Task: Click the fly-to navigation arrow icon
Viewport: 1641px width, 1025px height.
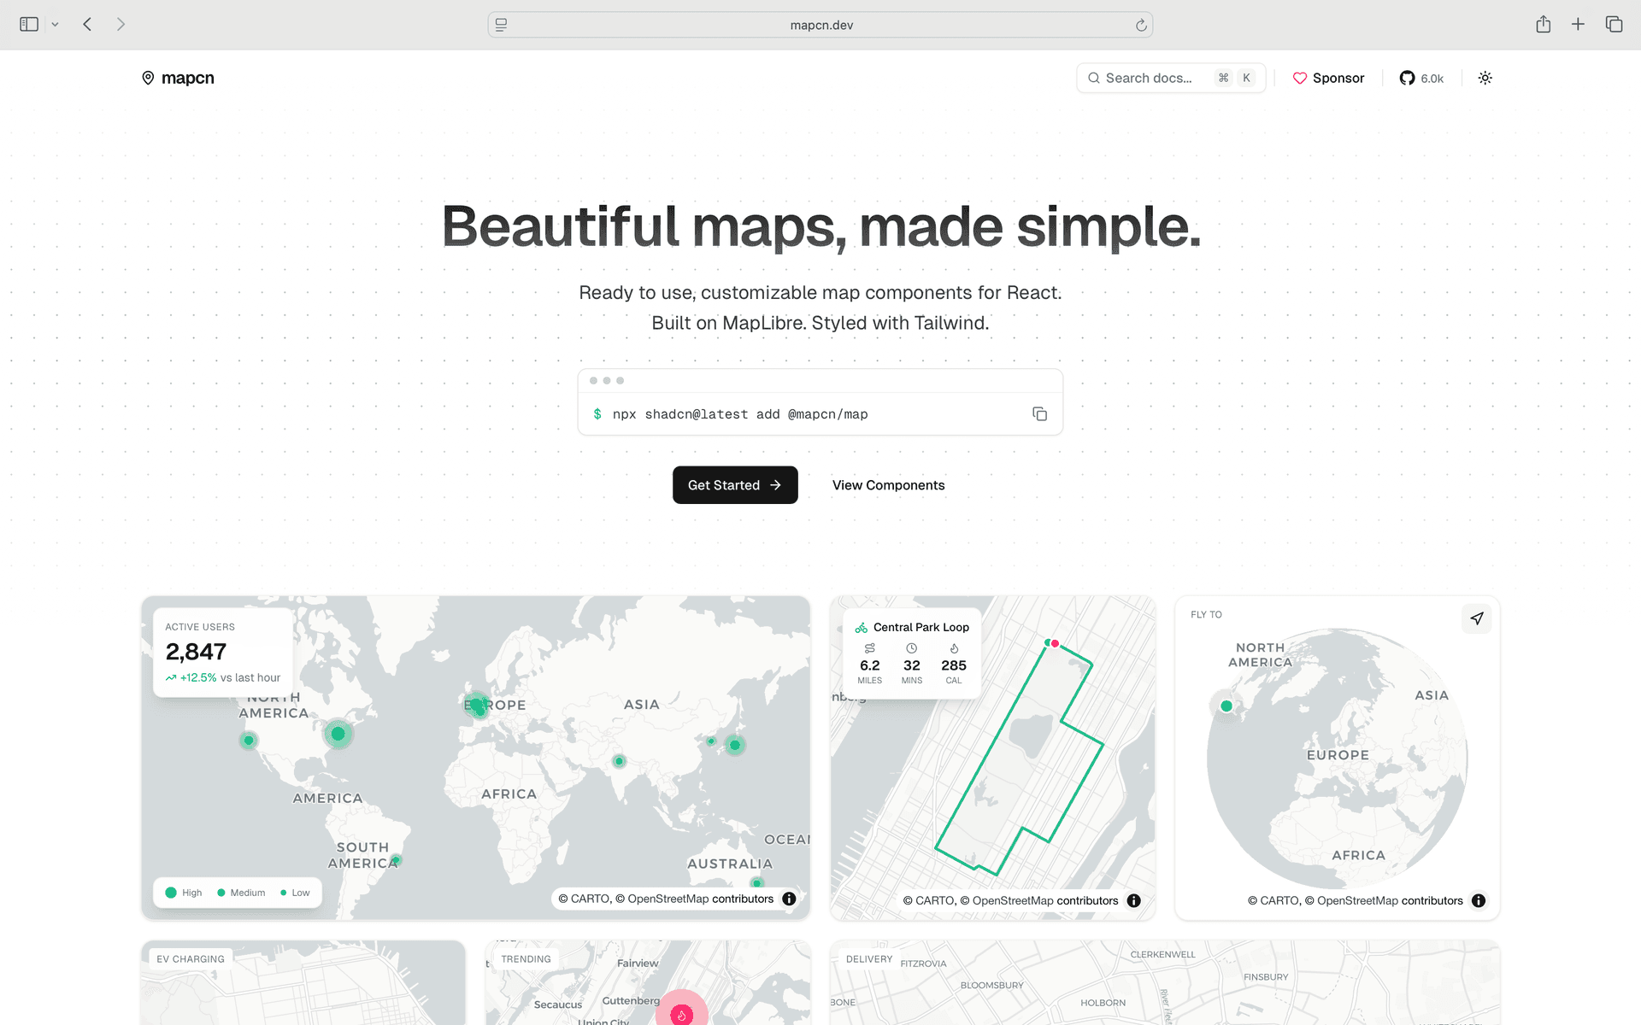Action: (x=1476, y=618)
